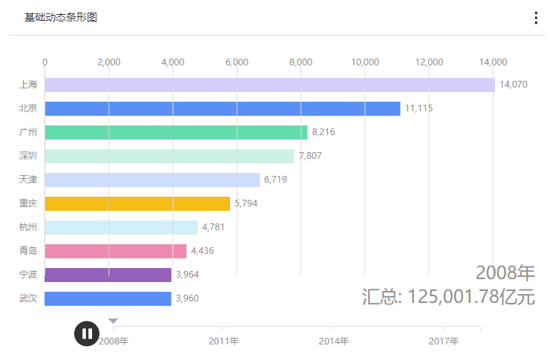Click the yellow 重庆 bar
Image resolution: width=555 pixels, height=363 pixels.
(x=137, y=203)
